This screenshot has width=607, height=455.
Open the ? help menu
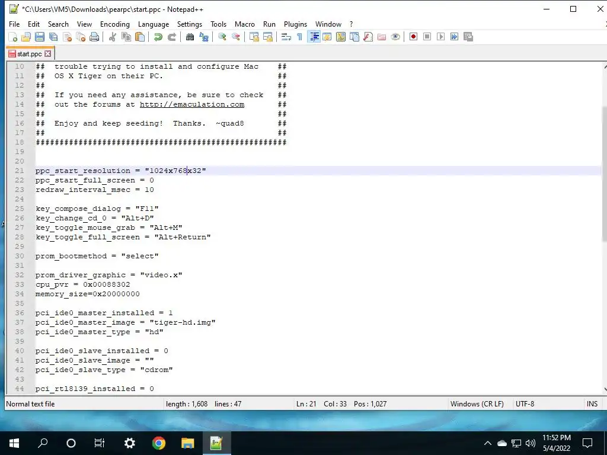(351, 24)
